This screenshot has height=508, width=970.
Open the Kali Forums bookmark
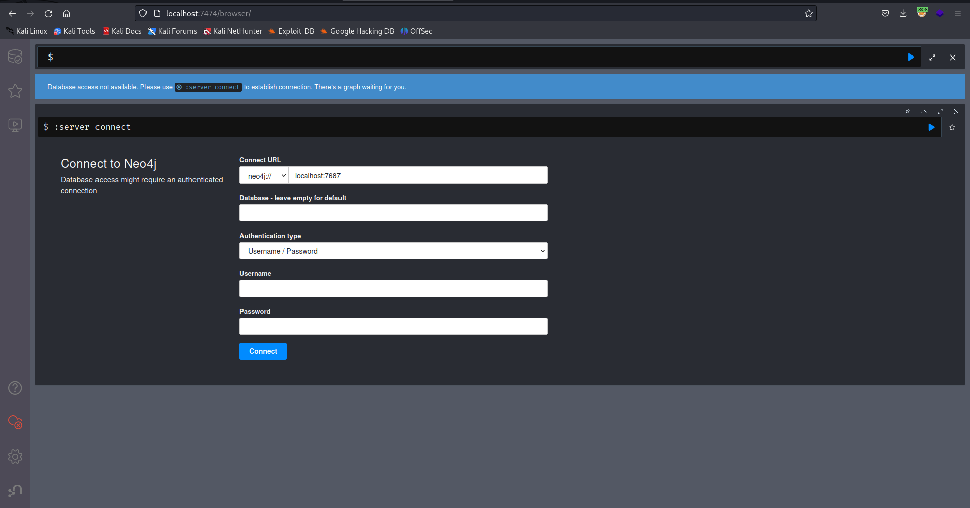coord(172,31)
